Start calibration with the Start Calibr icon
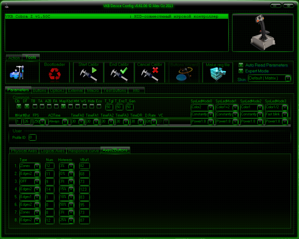Image resolution: width=299 pixels, height=239 pixels. click(x=88, y=74)
